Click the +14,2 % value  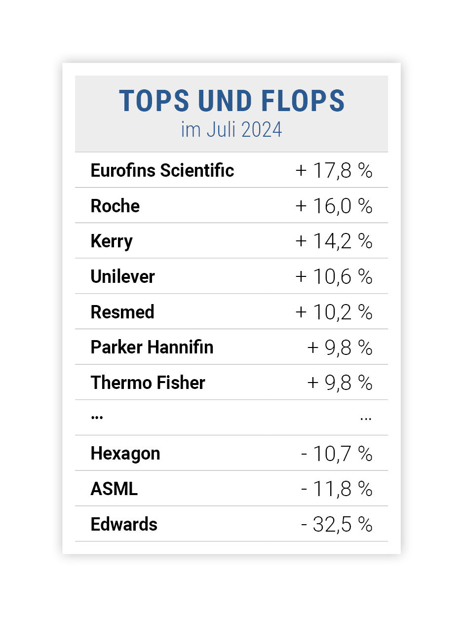coord(334,242)
